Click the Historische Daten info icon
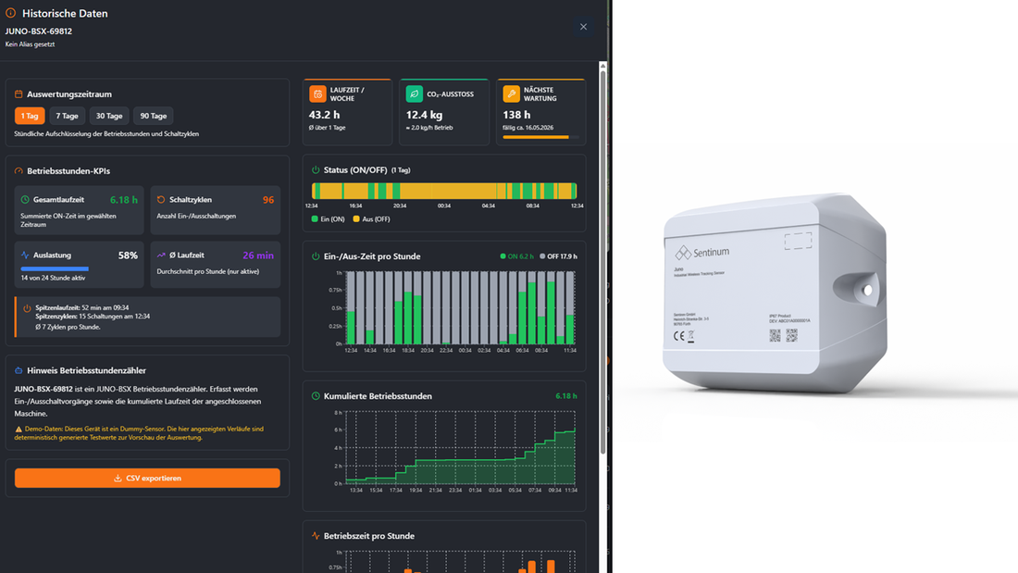1018x573 pixels. pos(10,13)
